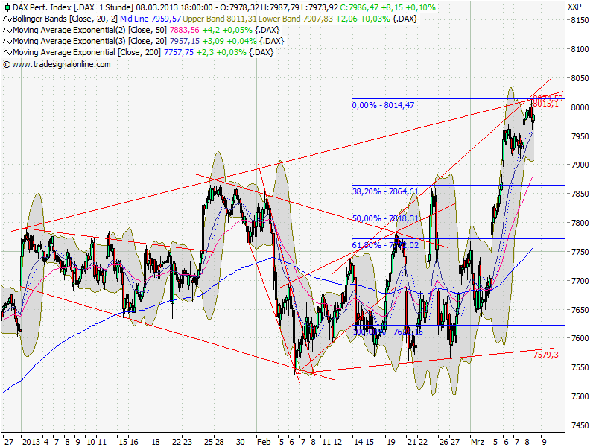Click the closing price C:7986,47 in header
596x447 pixels.
tap(359, 7)
